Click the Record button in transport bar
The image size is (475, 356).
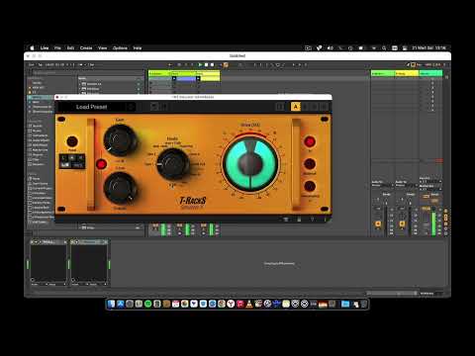point(213,64)
